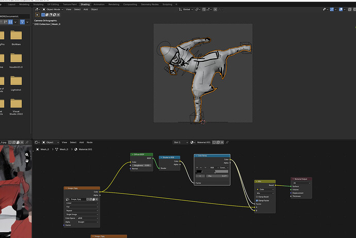Viewport: 356px width, 238px height.
Task: Click the Material.001 breadcrumb label
Action: (85, 149)
